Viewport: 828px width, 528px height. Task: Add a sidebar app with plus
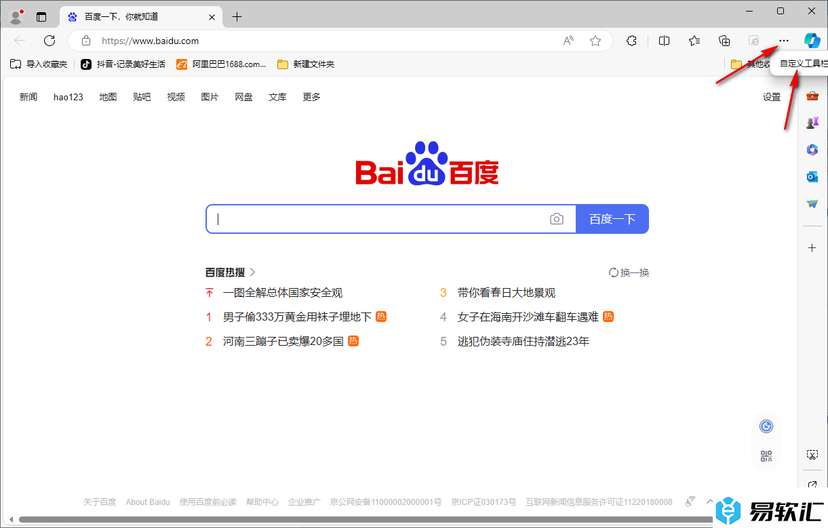coord(812,248)
